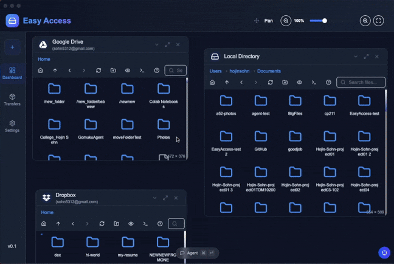Click the Google Drive search field

pyautogui.click(x=176, y=71)
